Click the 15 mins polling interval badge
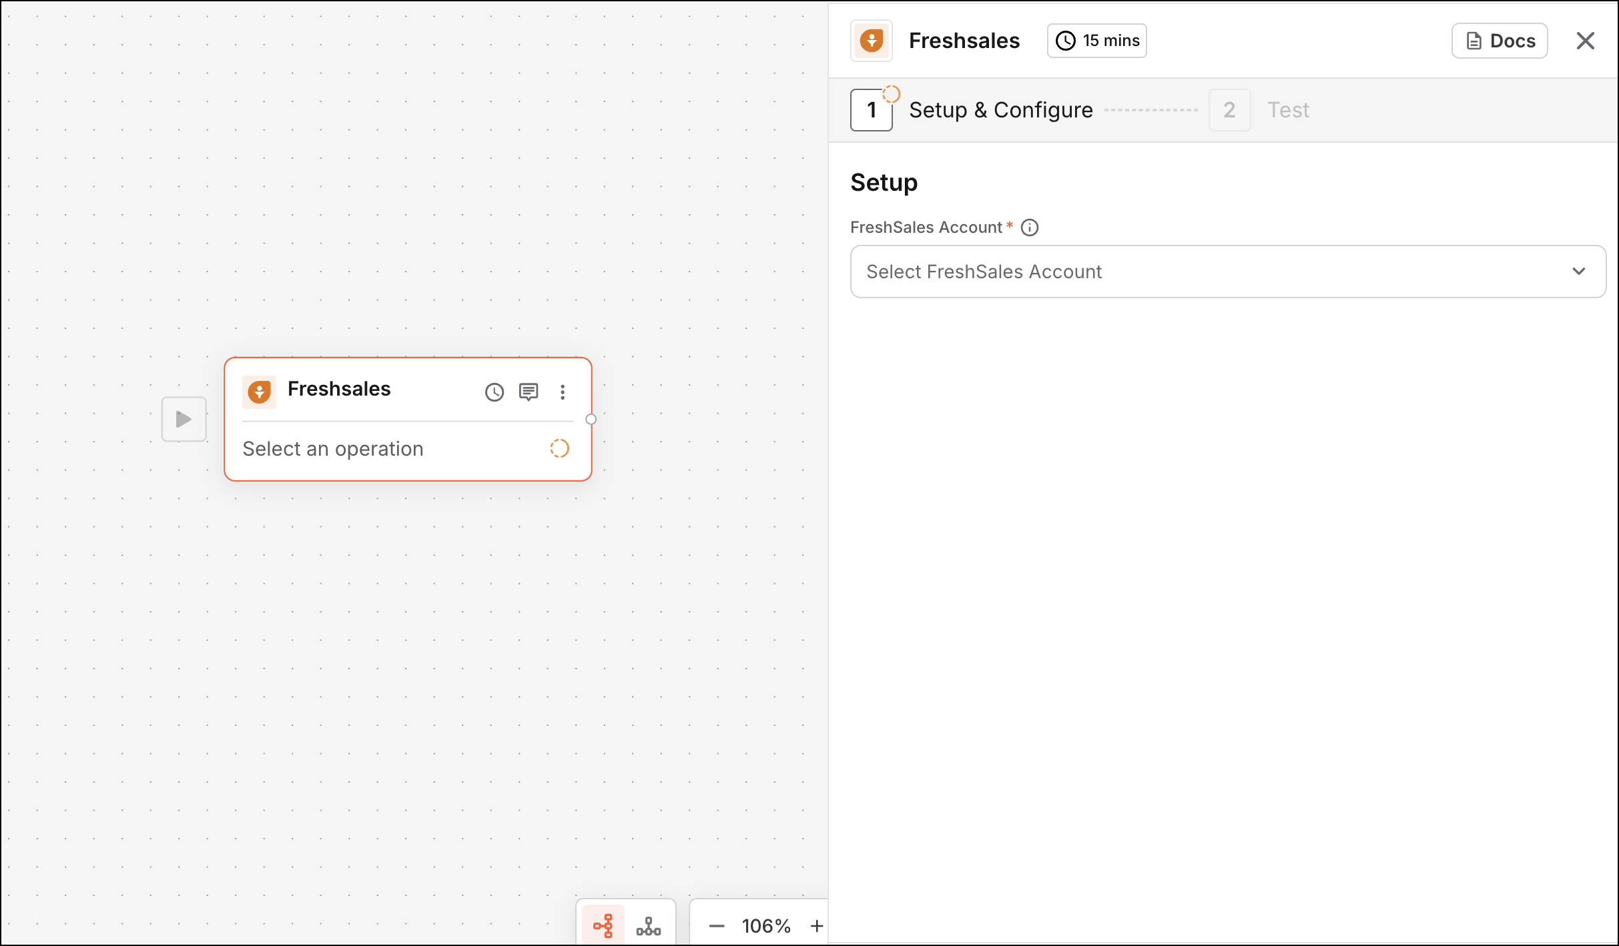This screenshot has height=946, width=1619. [x=1097, y=41]
